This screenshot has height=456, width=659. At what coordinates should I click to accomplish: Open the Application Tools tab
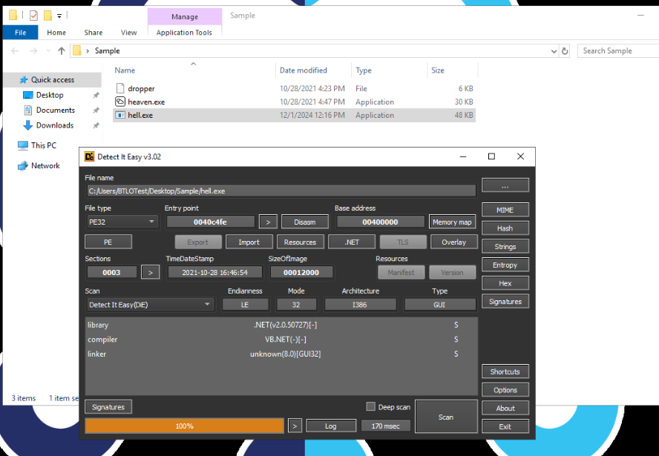(x=184, y=33)
